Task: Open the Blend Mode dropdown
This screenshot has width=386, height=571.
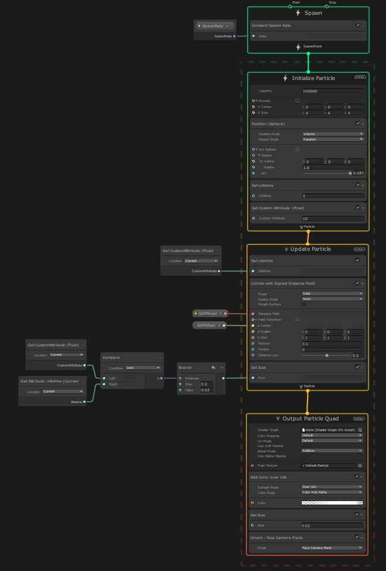Action: [332, 451]
